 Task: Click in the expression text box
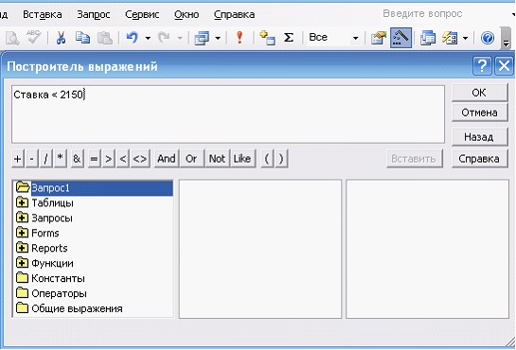tap(228, 114)
